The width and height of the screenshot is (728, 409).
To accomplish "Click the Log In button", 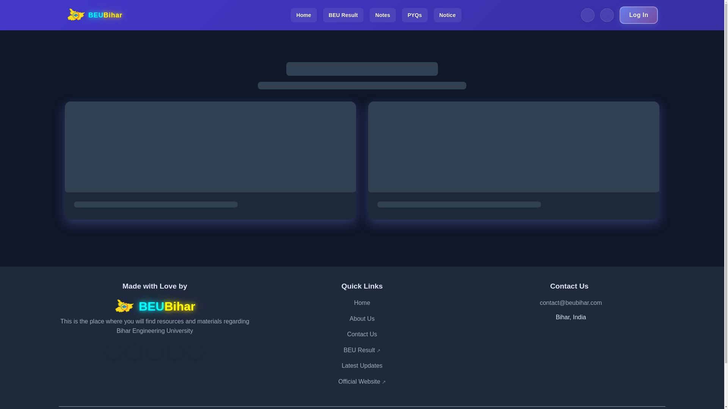I will [x=639, y=15].
